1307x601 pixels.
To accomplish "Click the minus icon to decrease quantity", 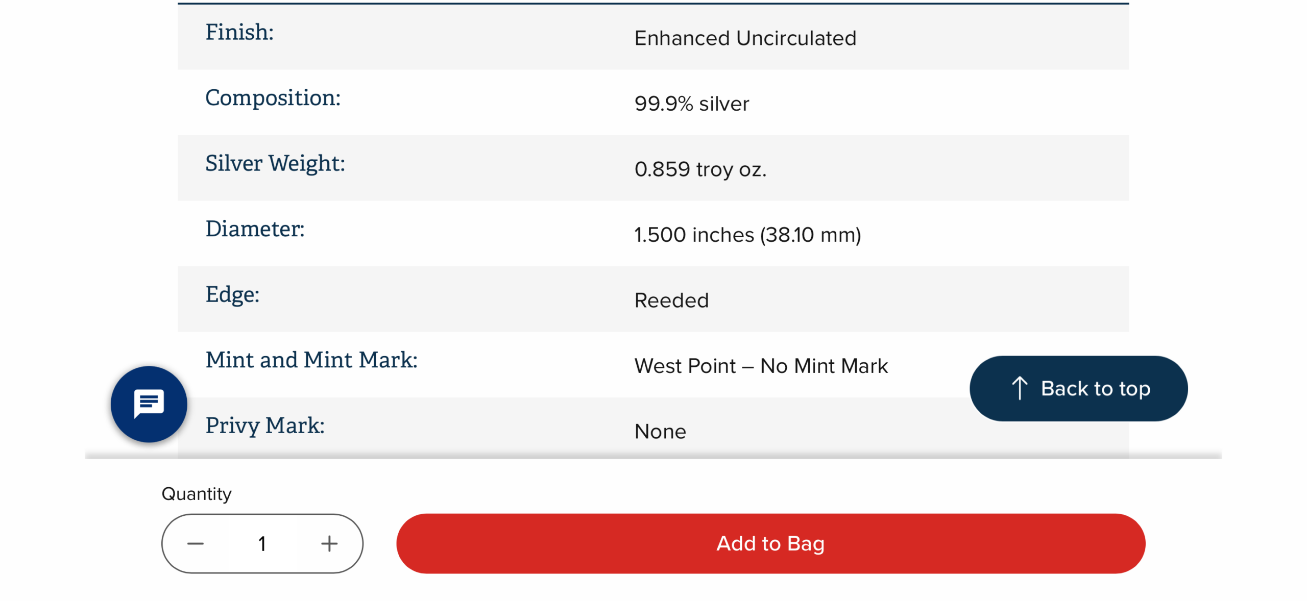I will tap(195, 543).
